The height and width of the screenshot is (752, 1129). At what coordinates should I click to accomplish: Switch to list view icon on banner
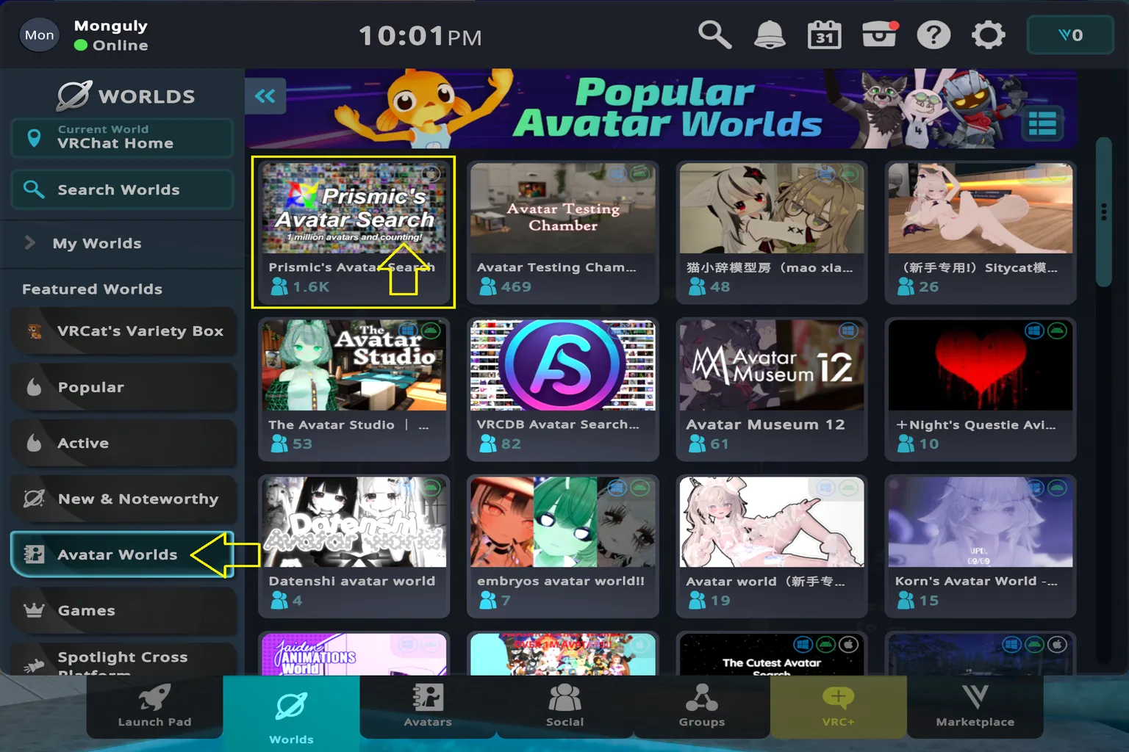(1042, 124)
